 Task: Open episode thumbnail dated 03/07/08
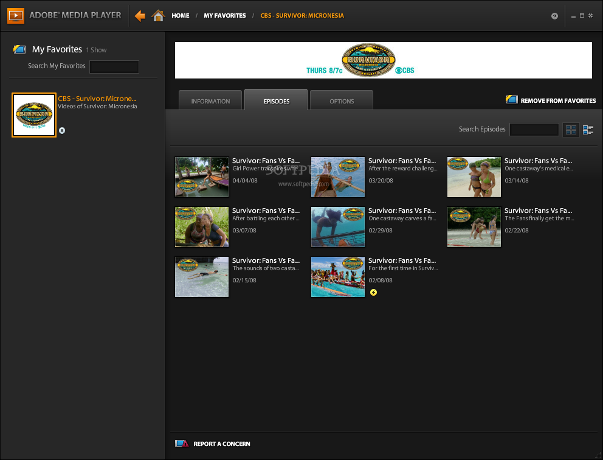(202, 227)
